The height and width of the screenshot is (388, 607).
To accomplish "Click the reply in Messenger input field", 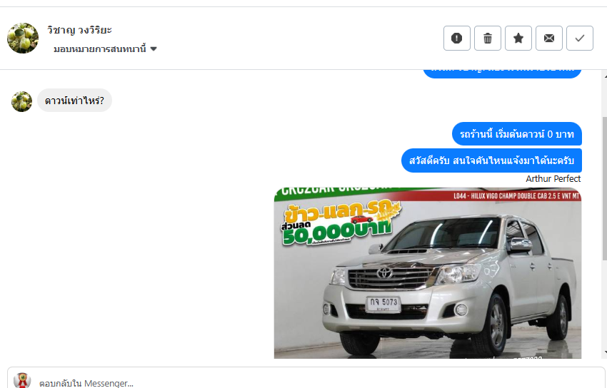I will (x=306, y=378).
